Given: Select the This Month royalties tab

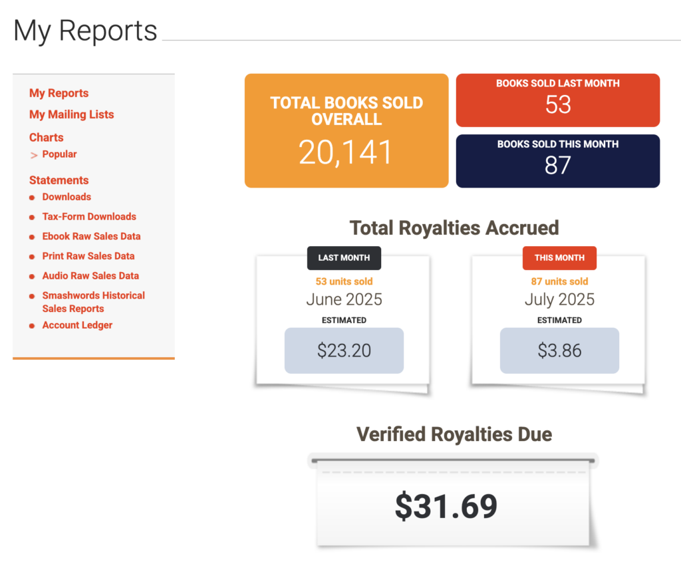Looking at the screenshot, I should pyautogui.click(x=559, y=258).
